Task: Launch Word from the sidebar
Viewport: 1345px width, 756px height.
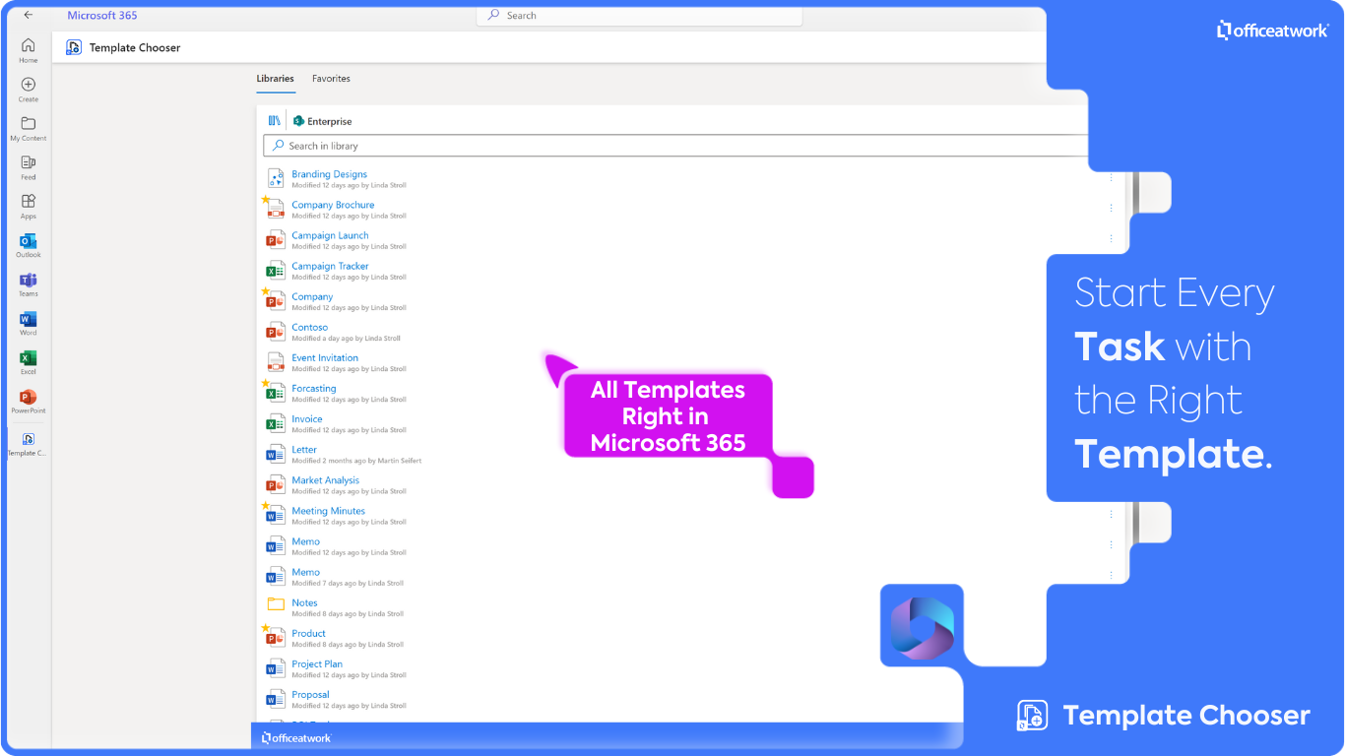Action: point(29,323)
